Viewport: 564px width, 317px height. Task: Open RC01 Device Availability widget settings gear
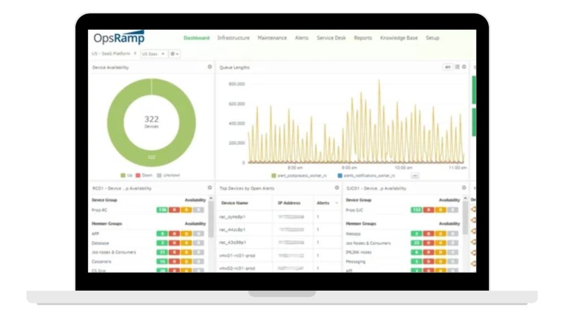(x=209, y=188)
